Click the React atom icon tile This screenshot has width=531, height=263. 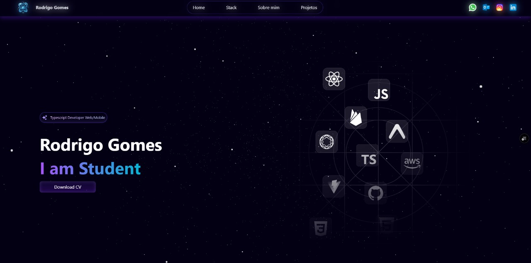coord(334,79)
